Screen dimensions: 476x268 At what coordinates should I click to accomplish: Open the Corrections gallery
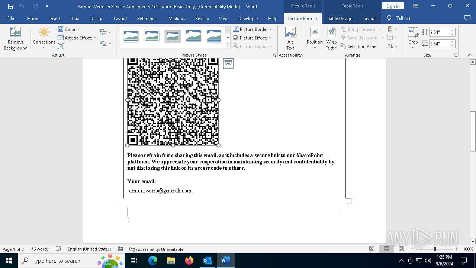pyautogui.click(x=44, y=38)
